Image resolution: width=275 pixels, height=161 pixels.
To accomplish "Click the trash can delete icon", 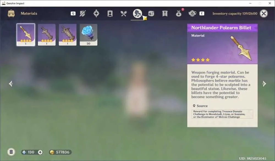I will pos(11,152).
